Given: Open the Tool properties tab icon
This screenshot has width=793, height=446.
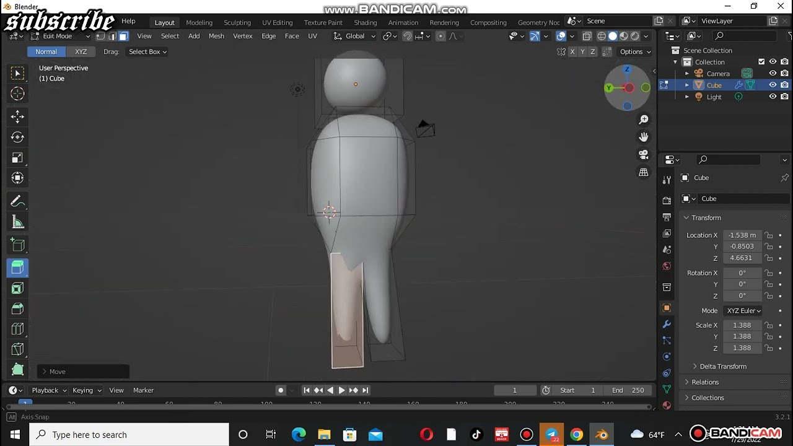Looking at the screenshot, I should click(x=667, y=180).
